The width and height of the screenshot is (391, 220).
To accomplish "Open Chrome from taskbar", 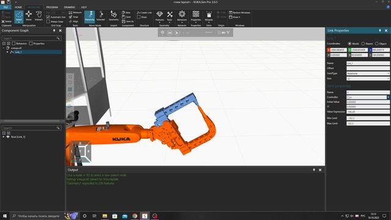I will point(134,216).
